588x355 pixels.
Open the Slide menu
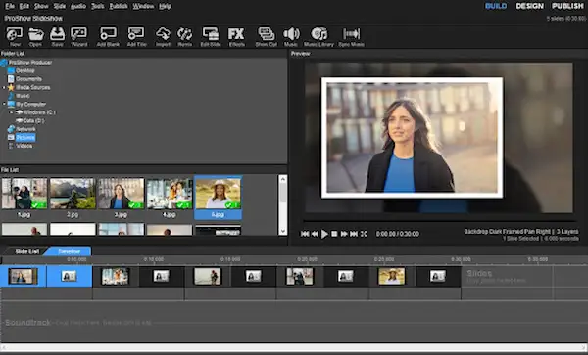coord(60,7)
